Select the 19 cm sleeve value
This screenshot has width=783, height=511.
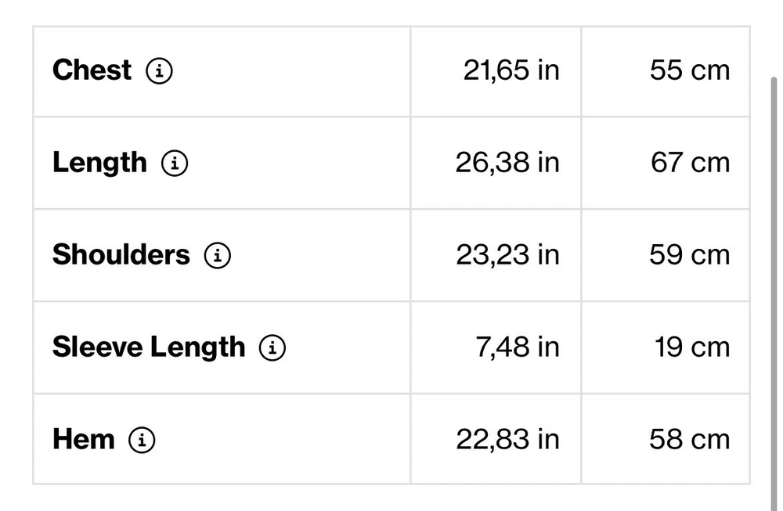click(x=692, y=347)
